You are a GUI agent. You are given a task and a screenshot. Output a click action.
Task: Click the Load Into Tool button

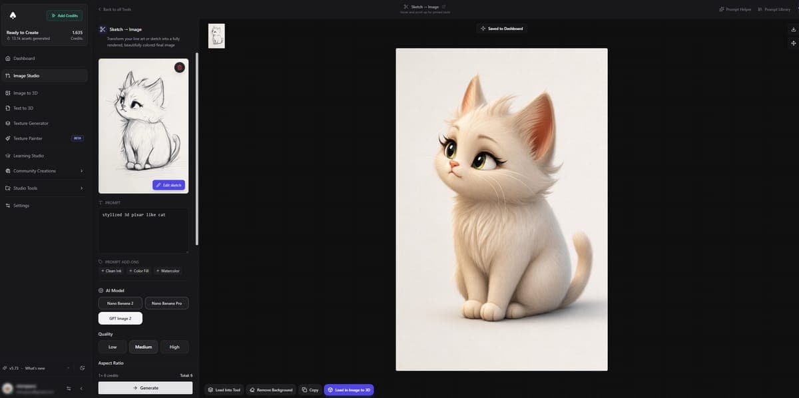224,390
